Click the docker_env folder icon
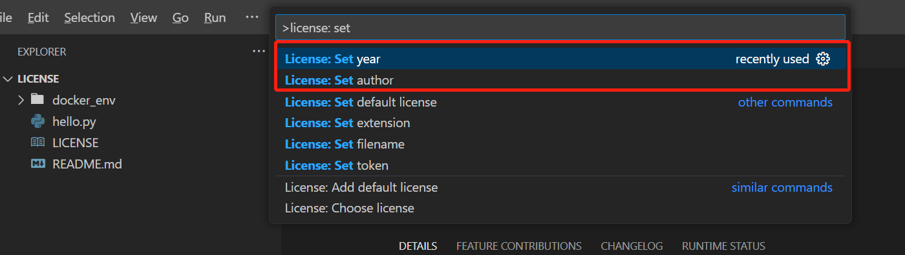This screenshot has width=905, height=255. (37, 99)
